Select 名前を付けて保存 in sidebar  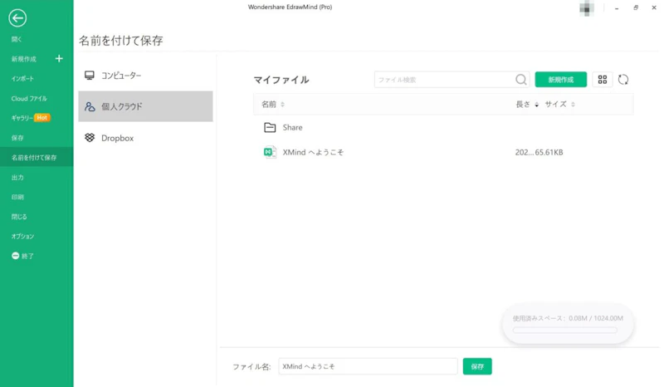pos(37,157)
